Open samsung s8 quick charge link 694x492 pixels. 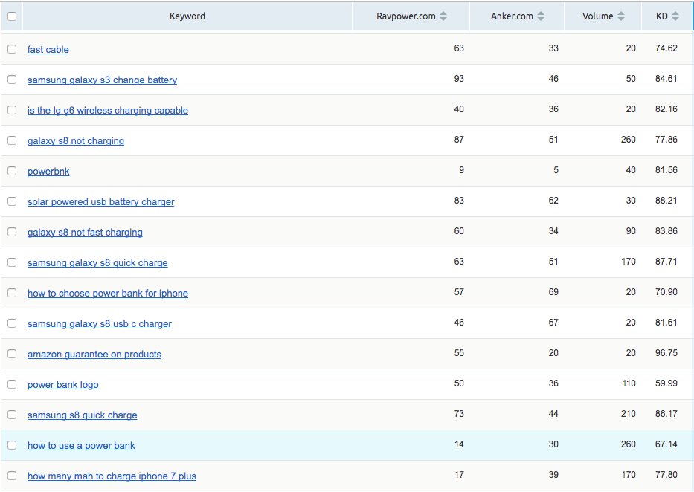83,415
